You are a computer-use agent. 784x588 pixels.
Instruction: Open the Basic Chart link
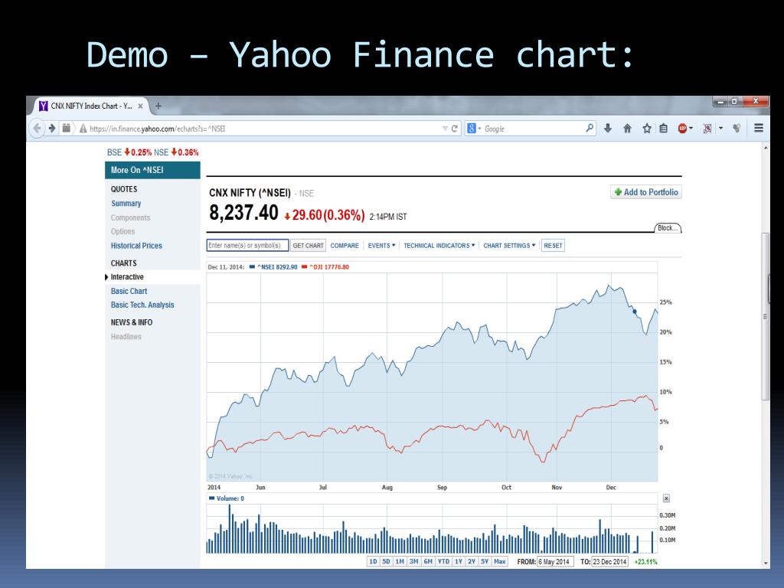[x=129, y=291]
